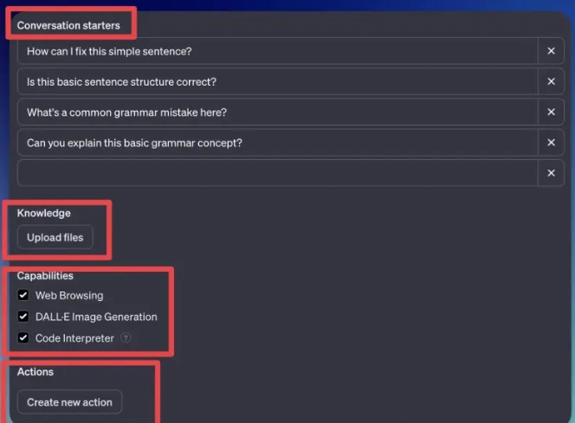Viewport: 575px width, 423px height.
Task: Toggle the Code Interpreter checkbox
Action: tap(23, 338)
